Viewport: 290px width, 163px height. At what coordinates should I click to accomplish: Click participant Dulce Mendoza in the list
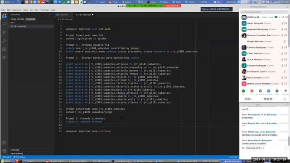(x=264, y=59)
